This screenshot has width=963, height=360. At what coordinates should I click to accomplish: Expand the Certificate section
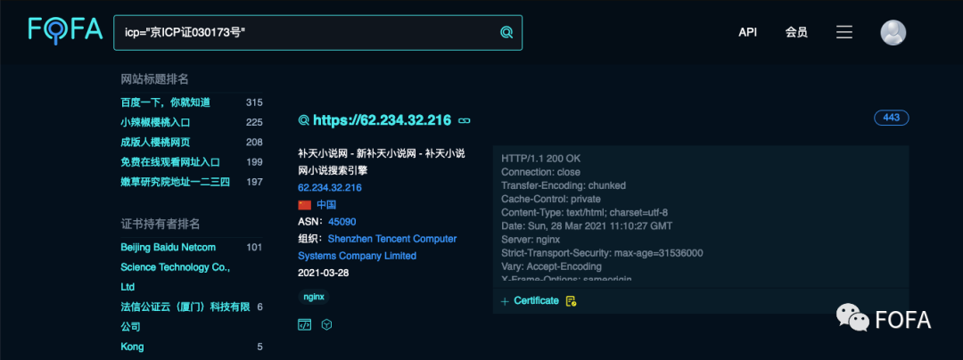[x=530, y=300]
